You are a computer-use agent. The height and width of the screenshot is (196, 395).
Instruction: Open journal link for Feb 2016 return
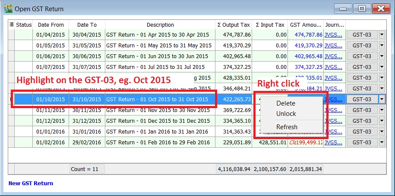334,143
